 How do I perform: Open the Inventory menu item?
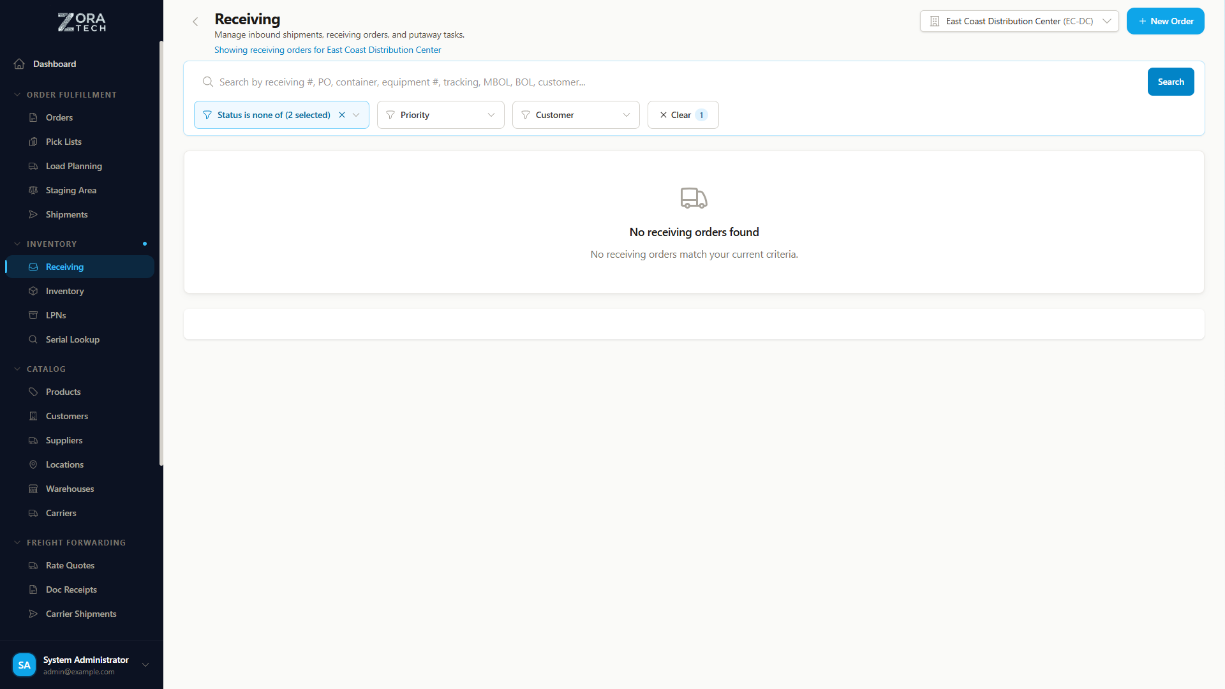(64, 291)
